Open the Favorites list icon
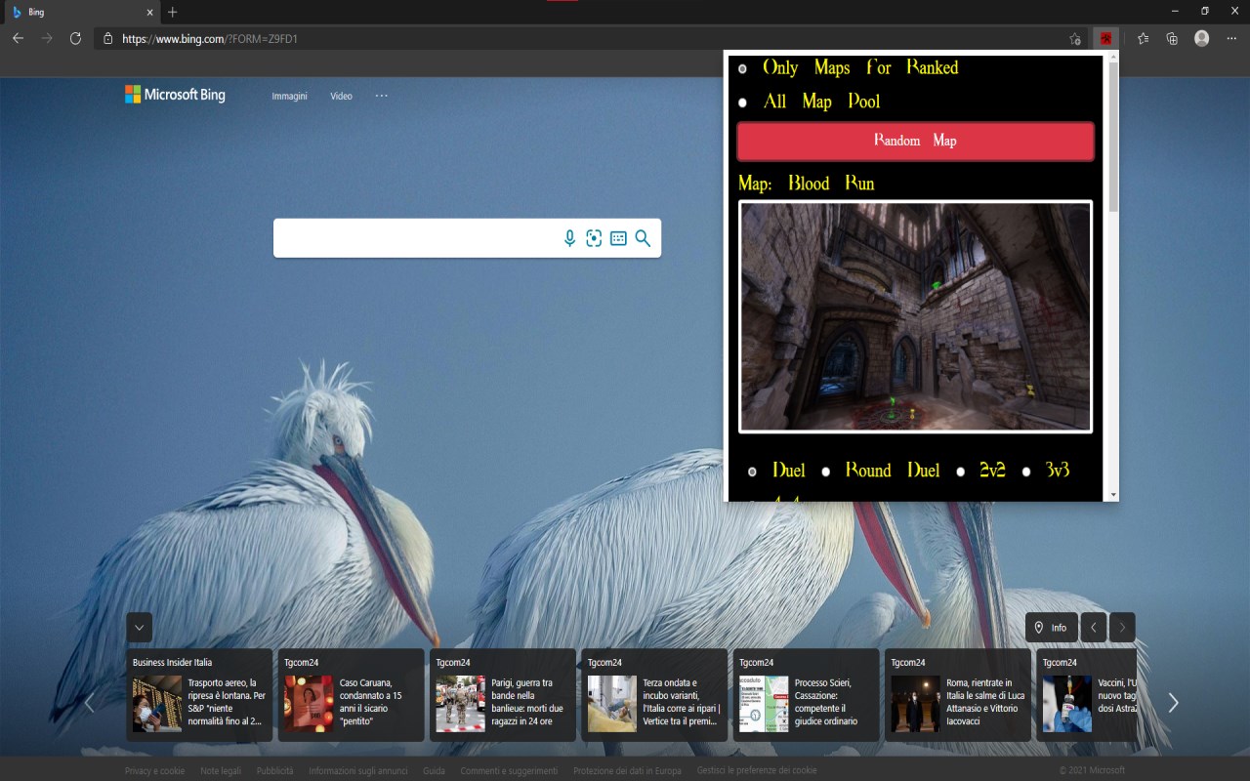 click(1144, 39)
